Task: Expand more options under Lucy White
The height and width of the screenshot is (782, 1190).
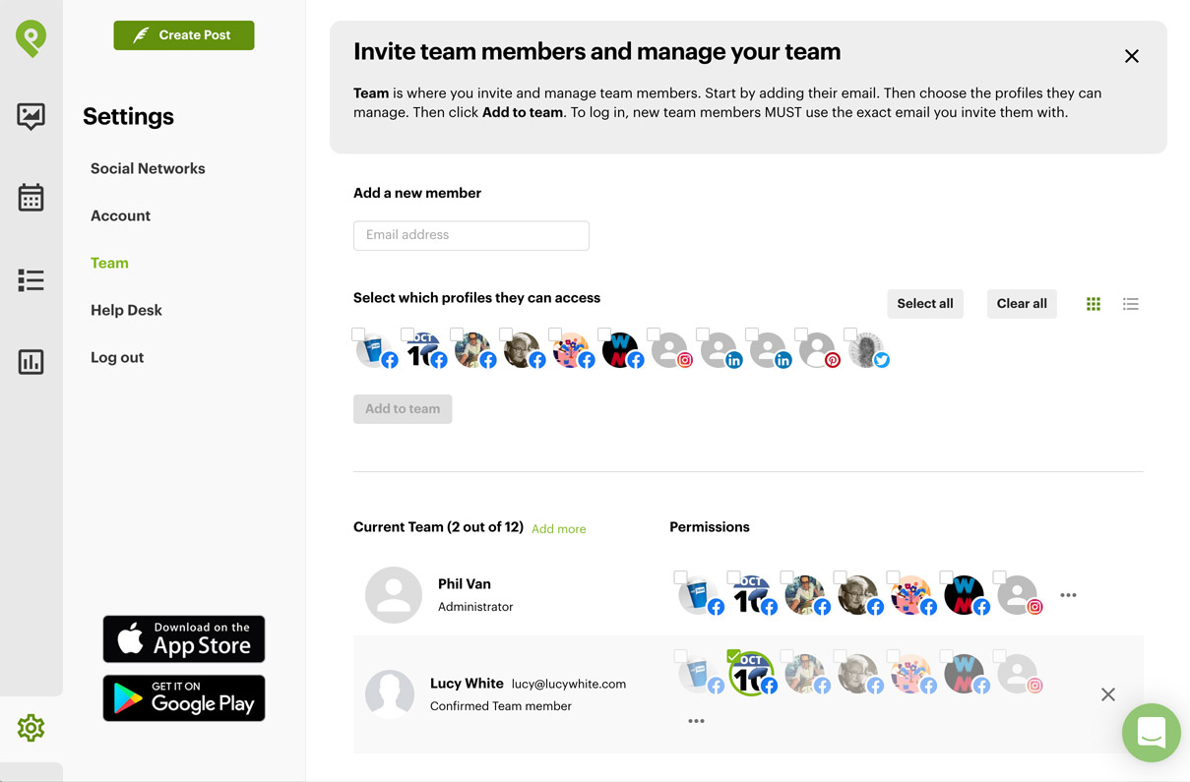Action: [696, 721]
